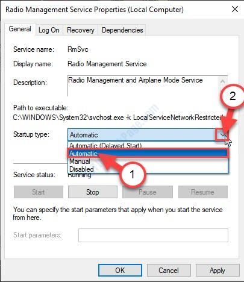Apply the service settings
Image resolution: width=244 pixels, height=282 pixels.
click(217, 270)
